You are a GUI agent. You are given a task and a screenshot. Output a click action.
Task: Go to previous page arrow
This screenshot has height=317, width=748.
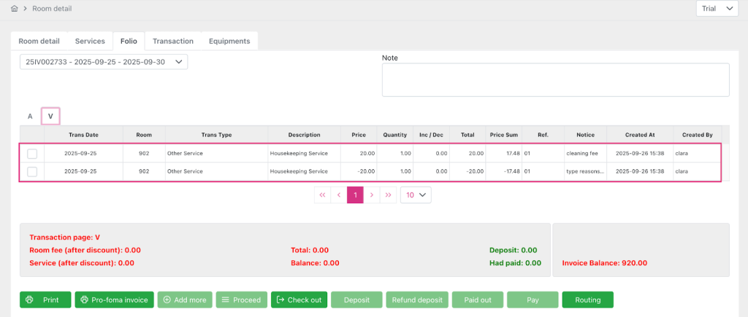[x=338, y=195]
